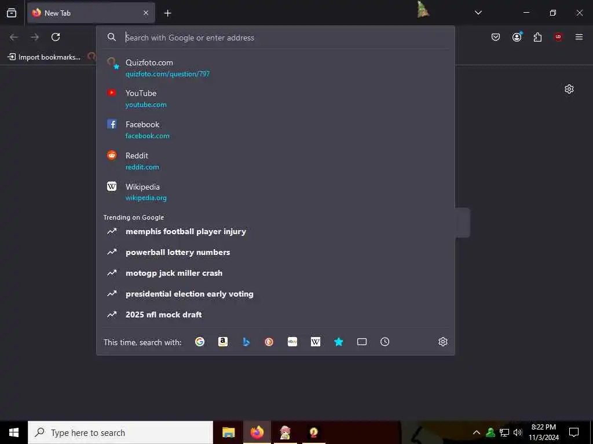This screenshot has width=593, height=444.
Task: Open search settings gear in dropdown
Action: coord(443,342)
